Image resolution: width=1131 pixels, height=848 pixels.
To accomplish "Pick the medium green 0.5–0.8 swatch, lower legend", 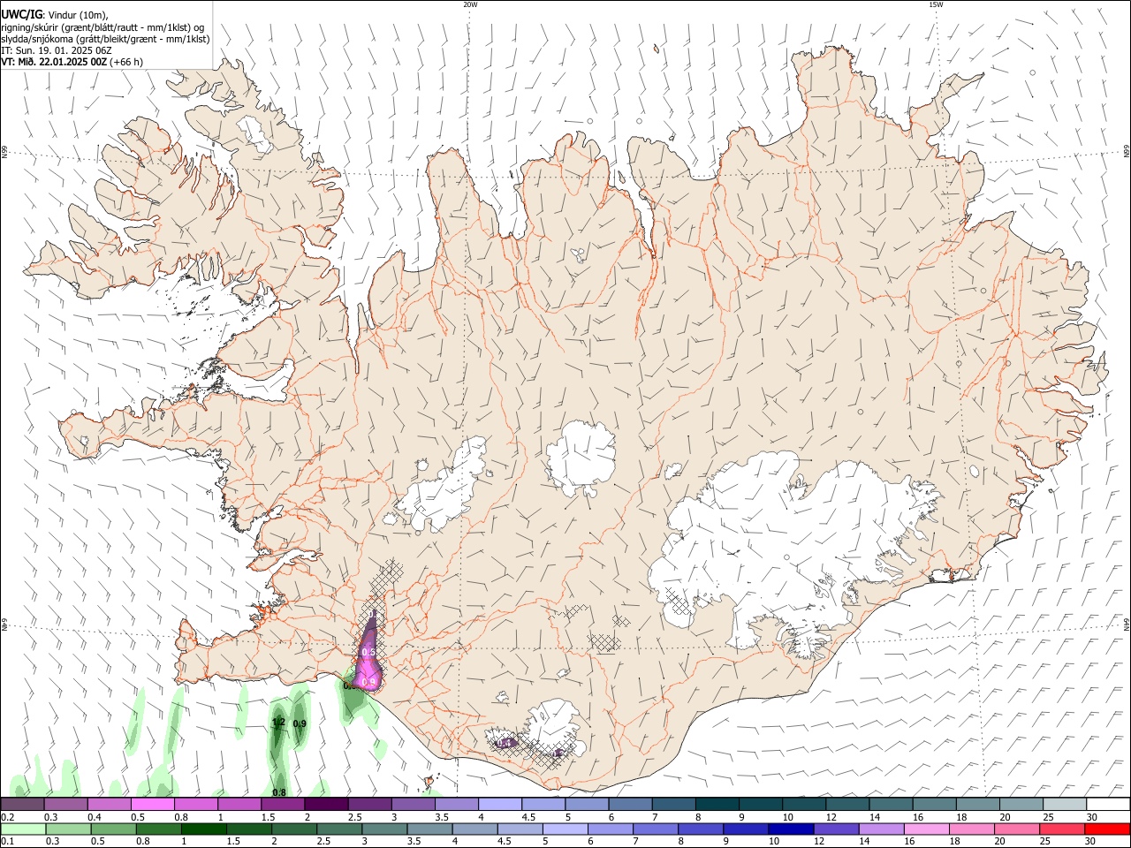I will (113, 829).
